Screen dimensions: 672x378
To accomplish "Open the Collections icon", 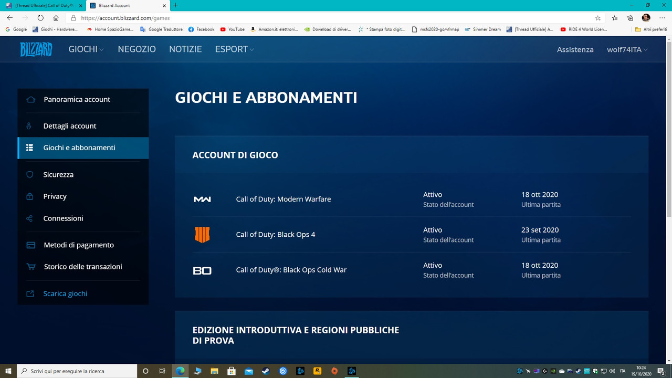I will click(x=631, y=17).
